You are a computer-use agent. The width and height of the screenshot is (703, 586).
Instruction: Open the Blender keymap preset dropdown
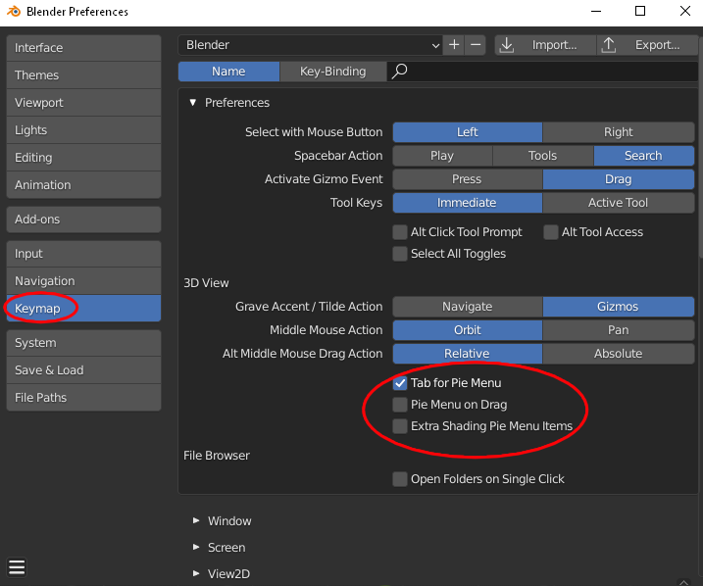tap(311, 45)
